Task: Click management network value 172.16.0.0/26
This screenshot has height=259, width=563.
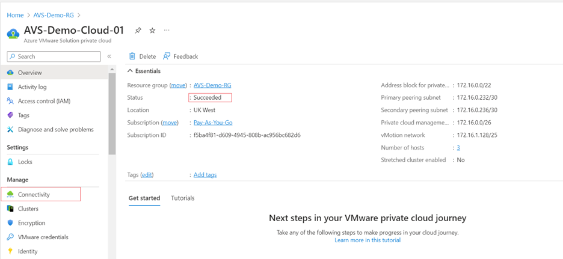Action: point(474,123)
